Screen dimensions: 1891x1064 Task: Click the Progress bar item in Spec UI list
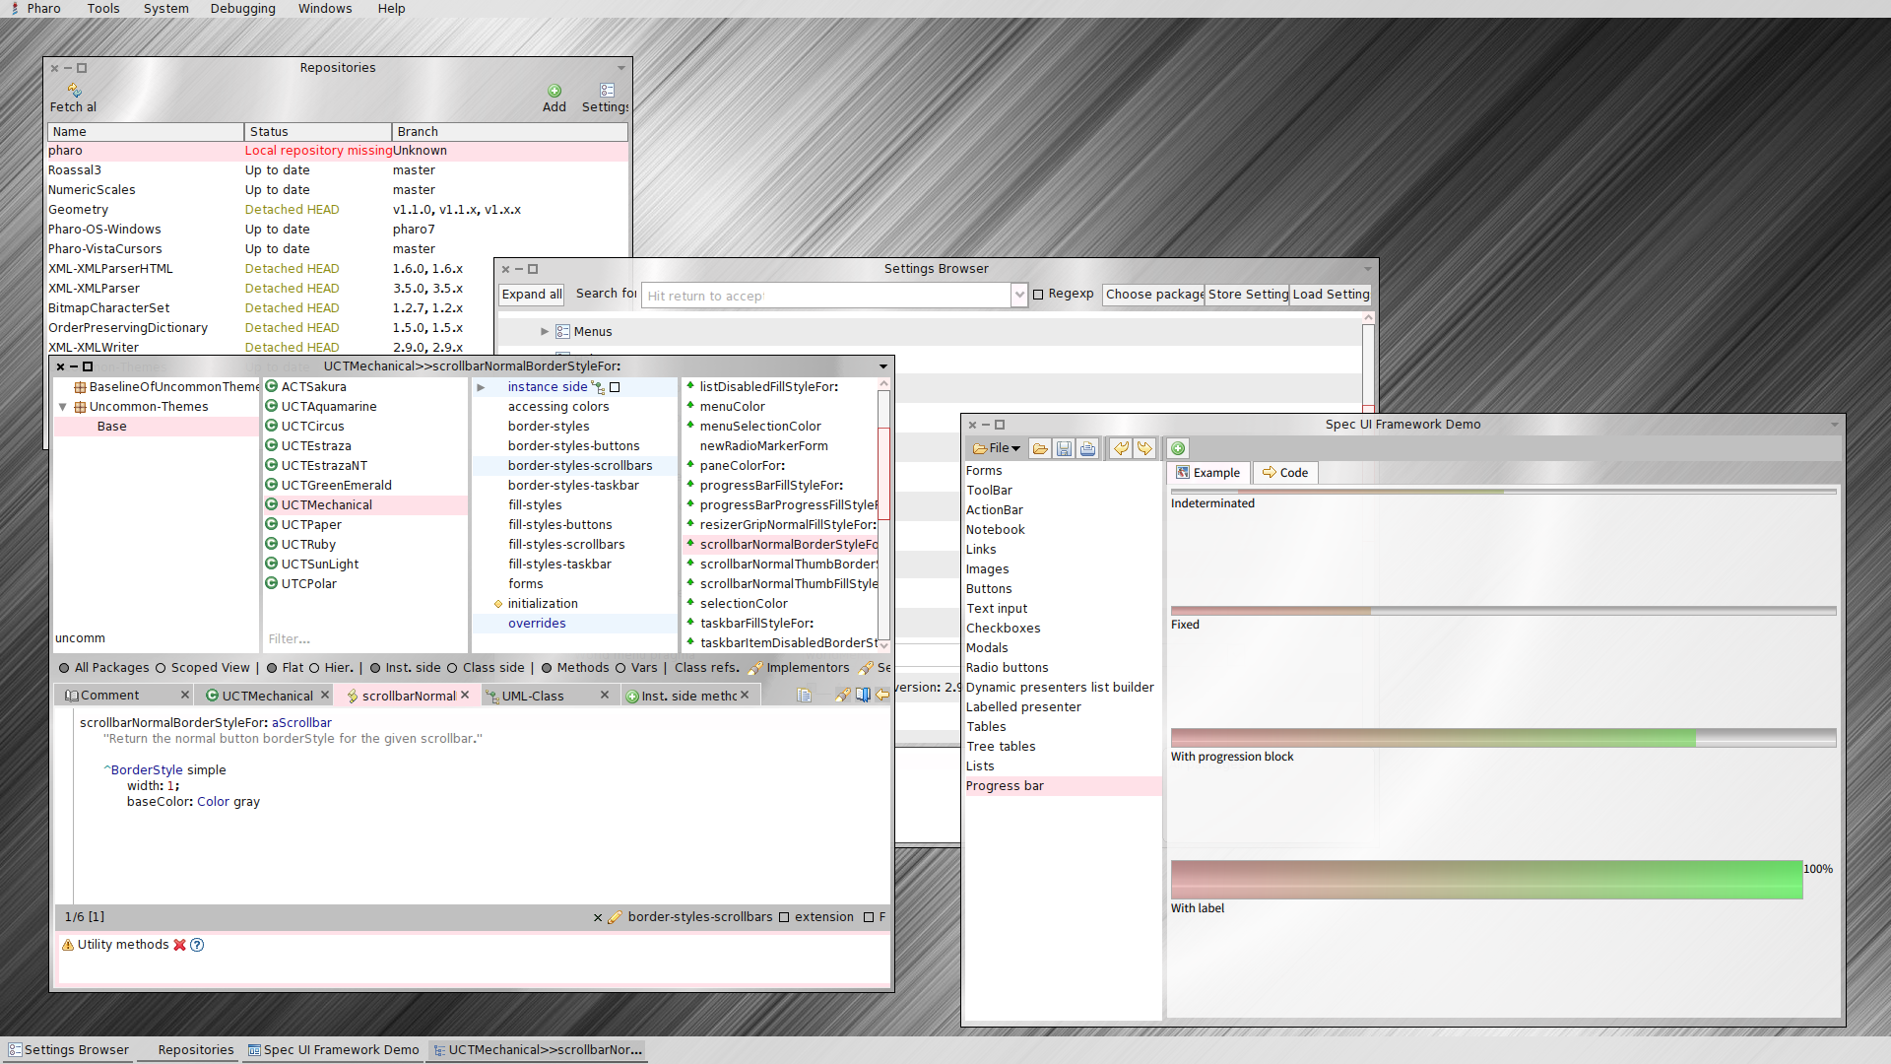click(x=1006, y=784)
